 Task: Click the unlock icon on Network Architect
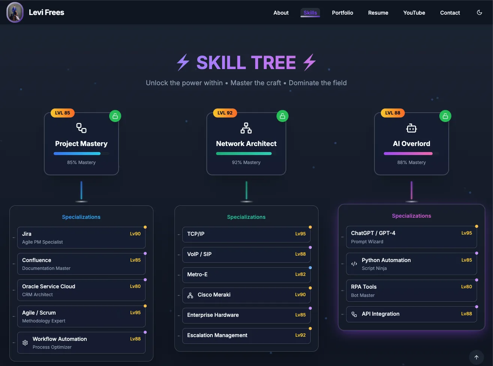283,116
